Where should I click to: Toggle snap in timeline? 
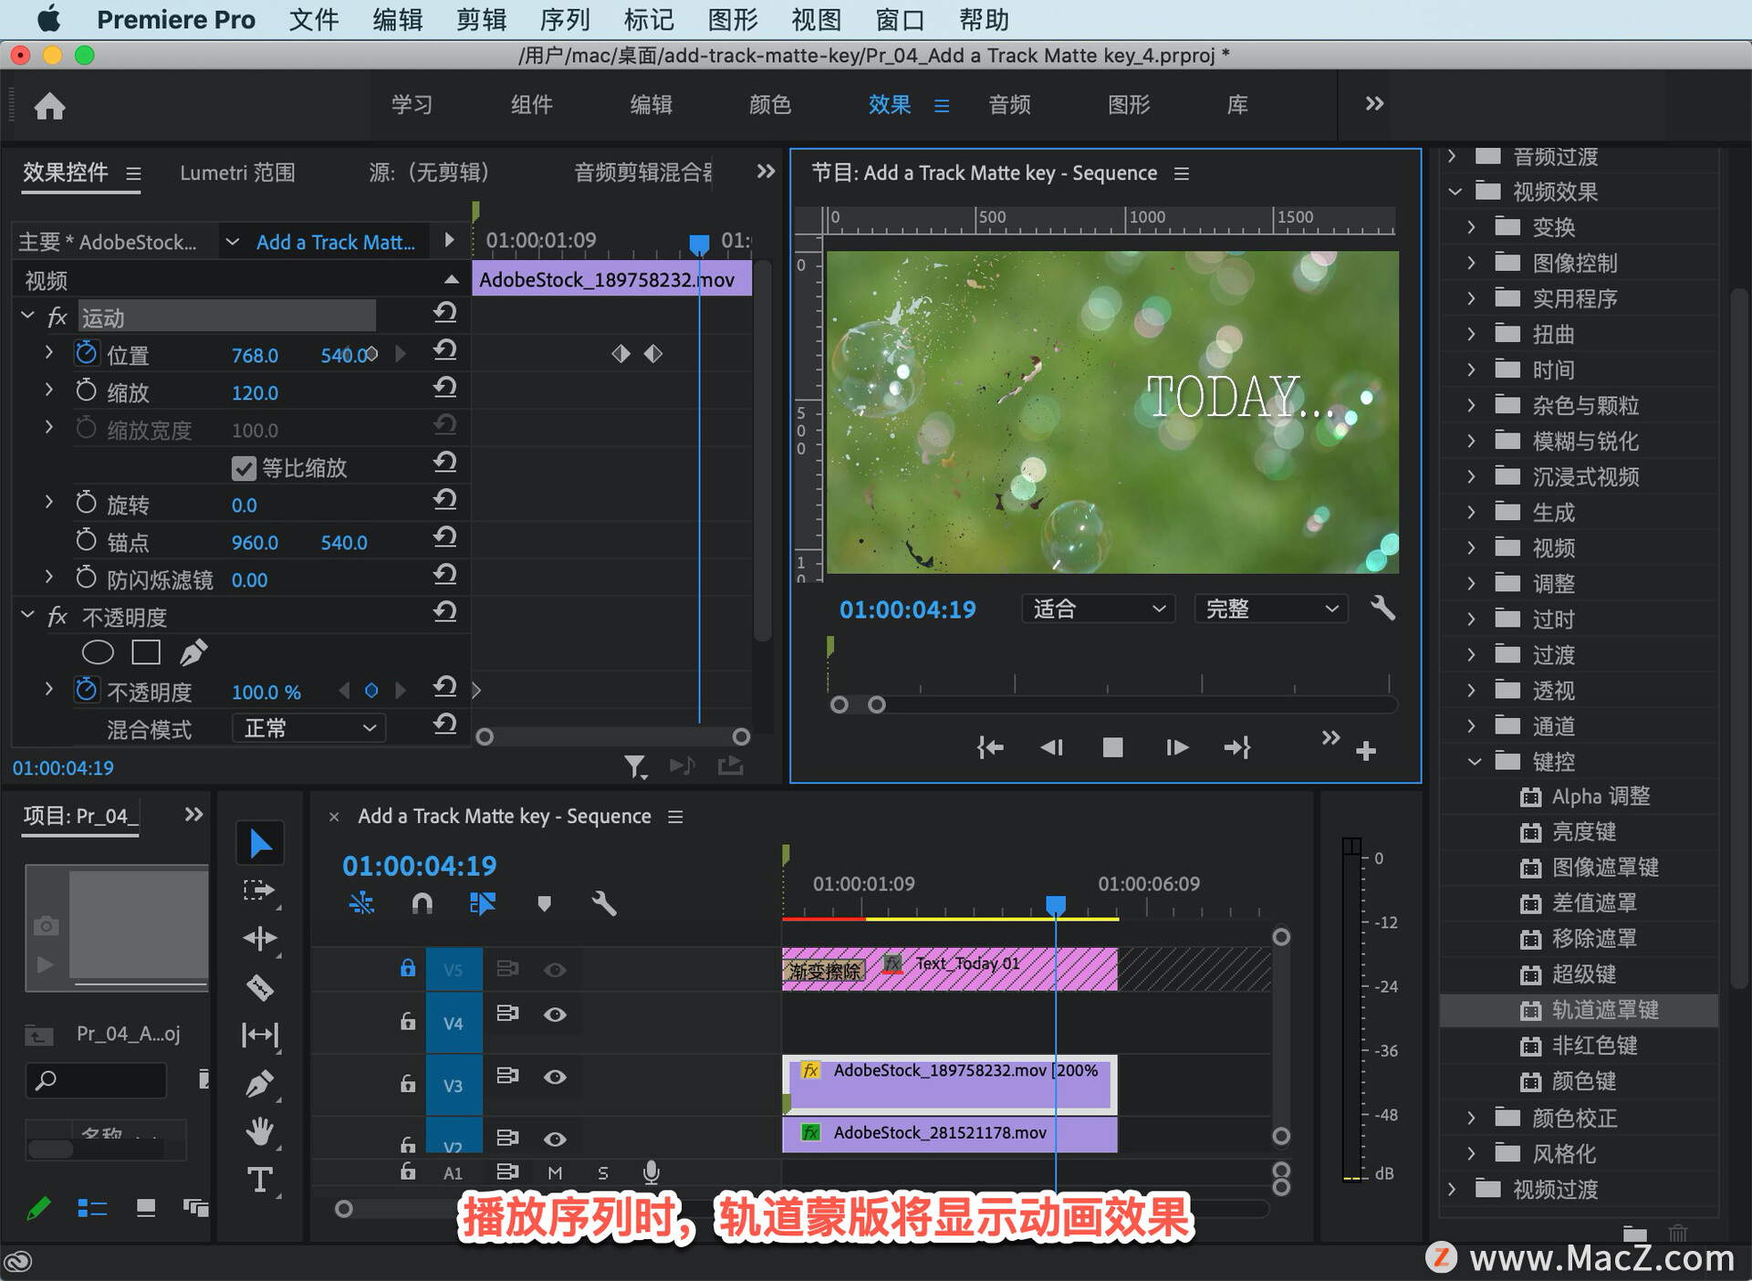[x=422, y=903]
